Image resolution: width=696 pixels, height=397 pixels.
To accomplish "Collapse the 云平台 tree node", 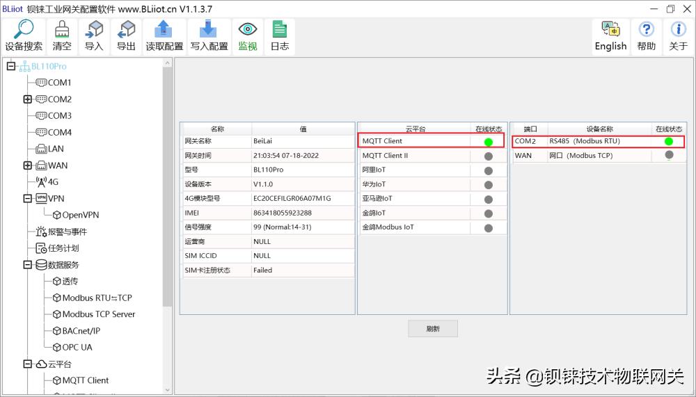I will click(28, 364).
